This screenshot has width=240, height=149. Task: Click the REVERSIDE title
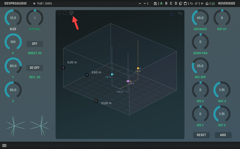[x=226, y=3]
